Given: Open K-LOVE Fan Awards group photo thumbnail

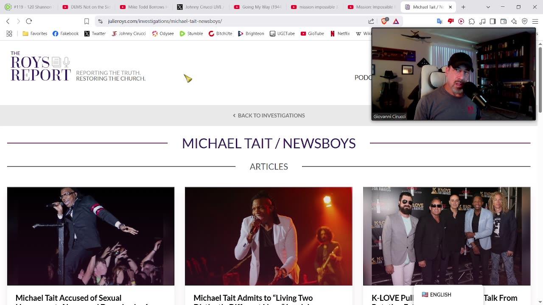Looking at the screenshot, I should tap(447, 236).
